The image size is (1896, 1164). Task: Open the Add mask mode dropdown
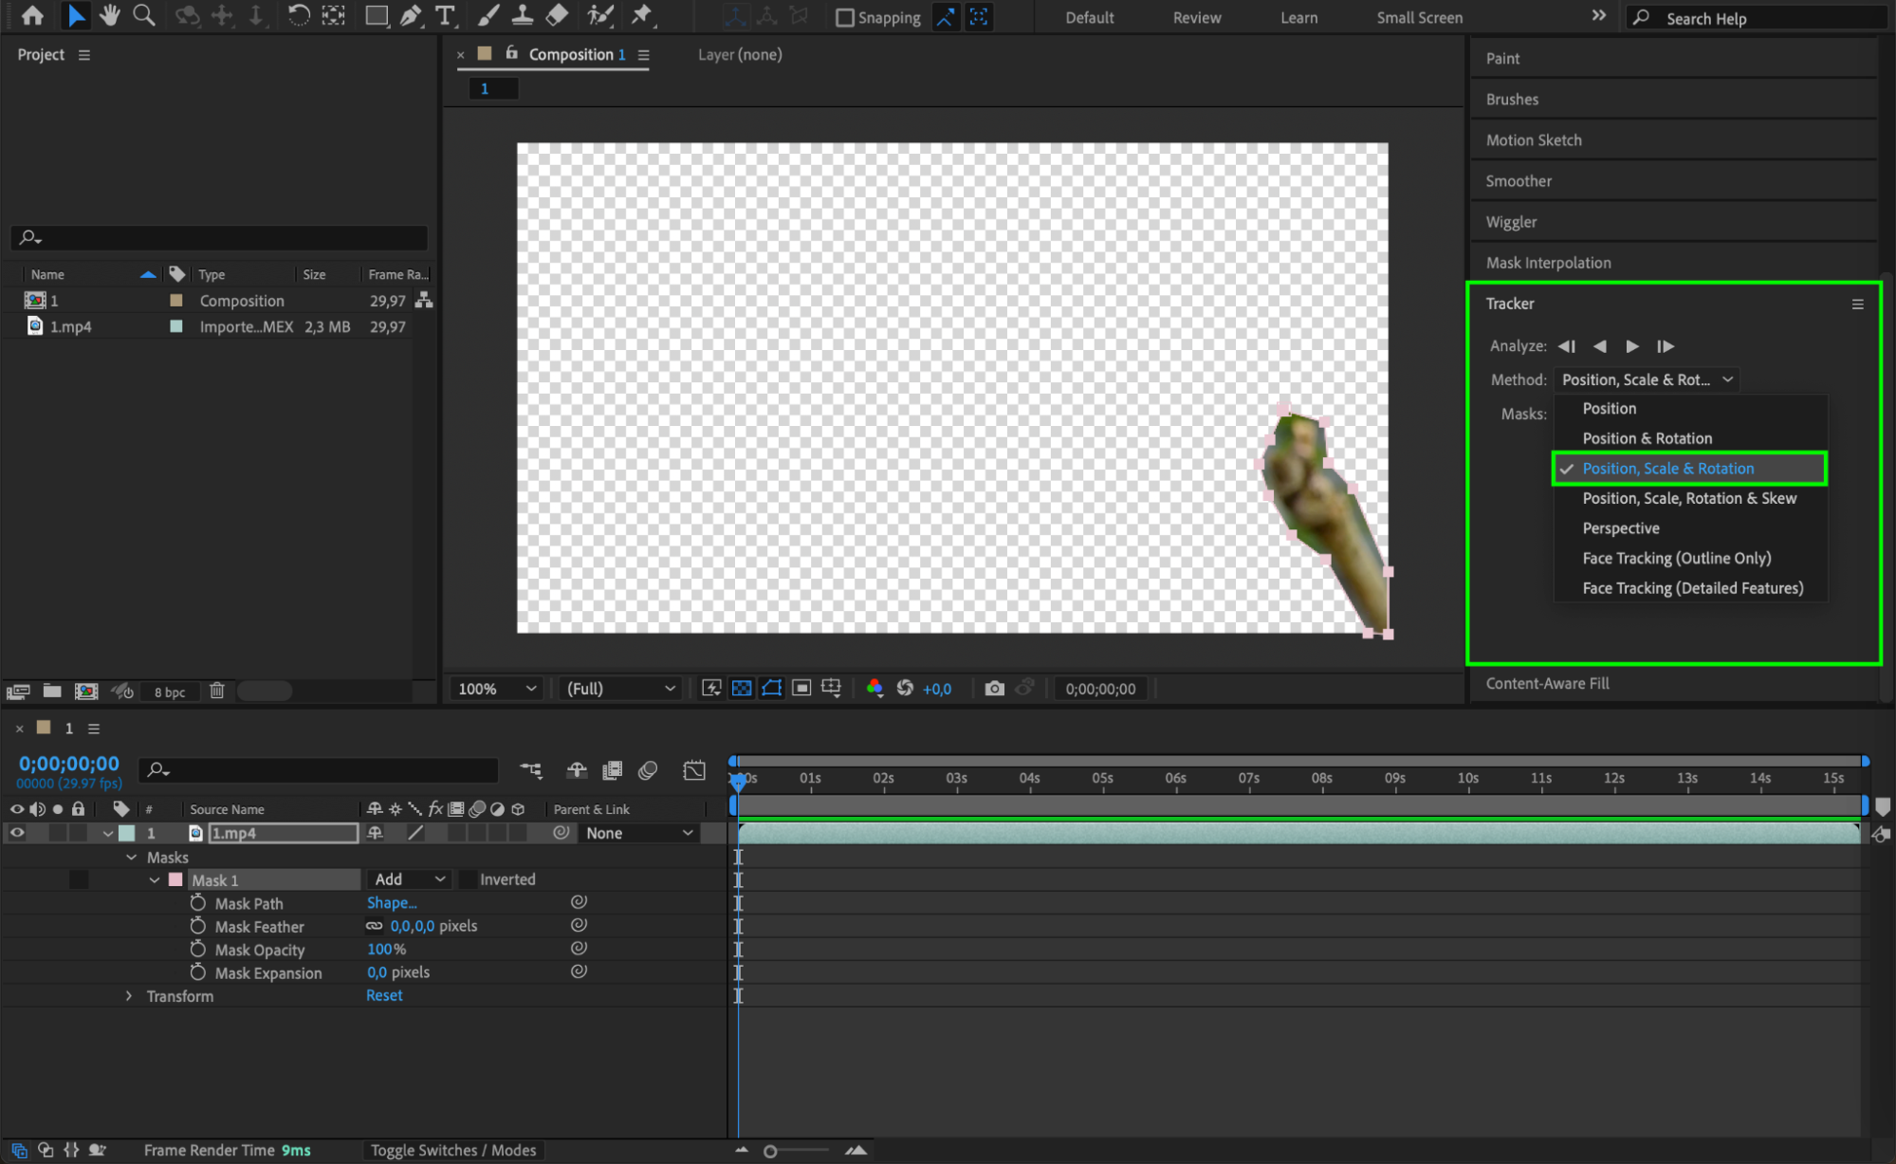pos(409,879)
